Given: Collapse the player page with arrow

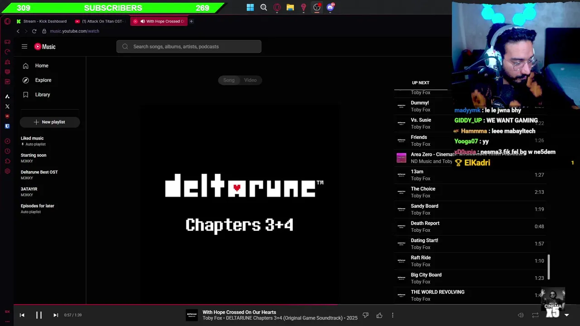Looking at the screenshot, I should coord(566,315).
